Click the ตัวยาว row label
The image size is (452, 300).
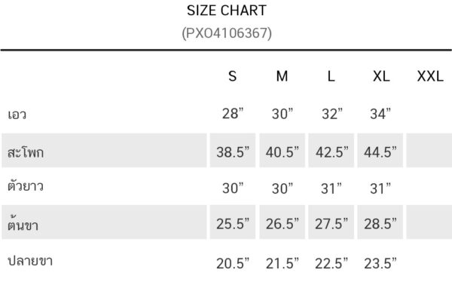click(x=26, y=186)
